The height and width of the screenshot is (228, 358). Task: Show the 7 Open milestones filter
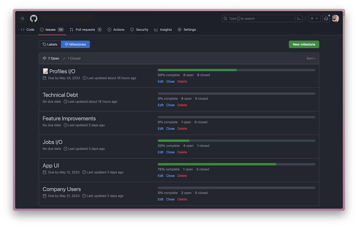coord(51,59)
